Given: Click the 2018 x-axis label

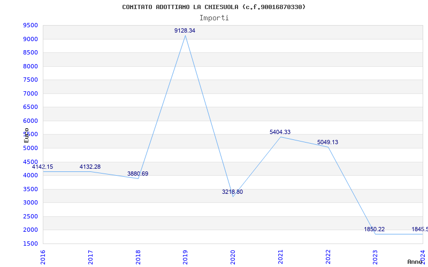Looking at the screenshot, I should (x=138, y=257).
